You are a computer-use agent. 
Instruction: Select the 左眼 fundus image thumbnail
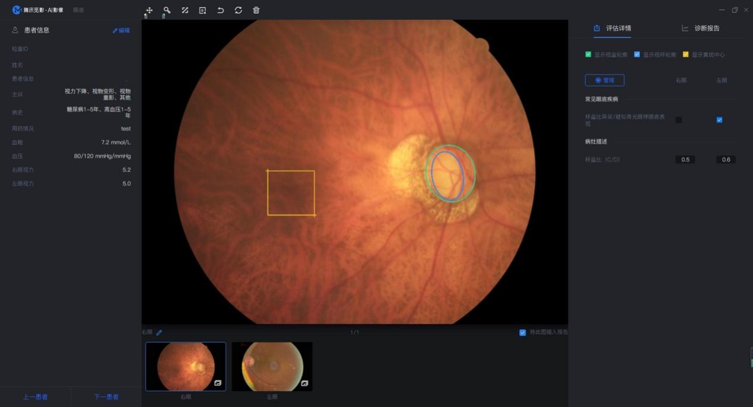click(272, 366)
